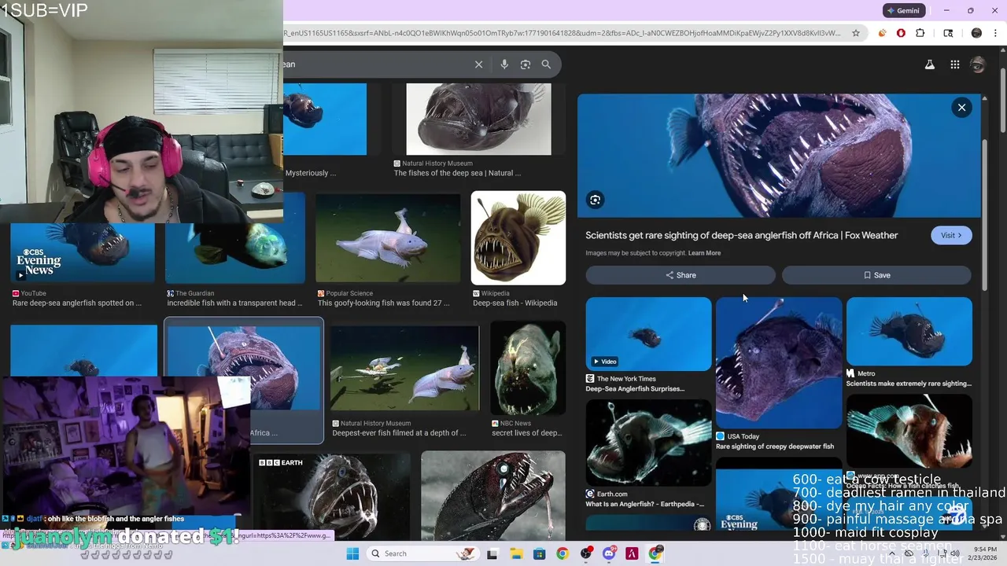Screen dimensions: 1007x566
Task: Switch to the active Chrome taskbar icon
Action: click(x=655, y=553)
